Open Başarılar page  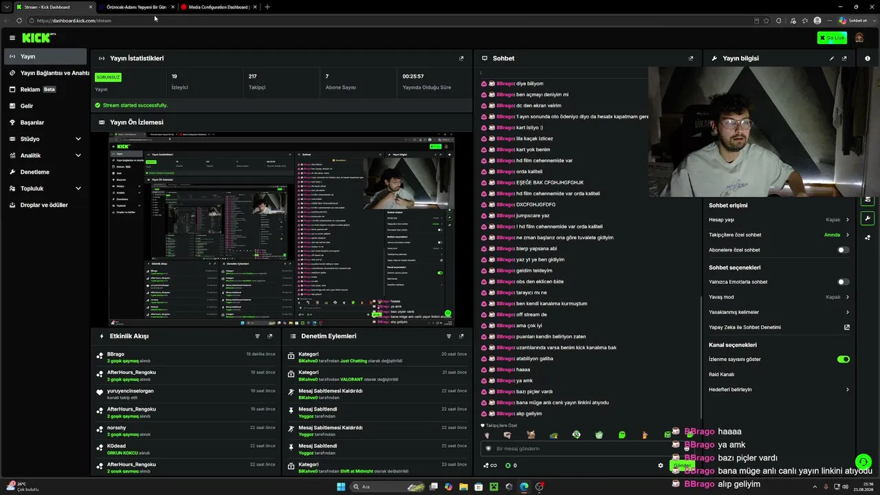[45, 122]
